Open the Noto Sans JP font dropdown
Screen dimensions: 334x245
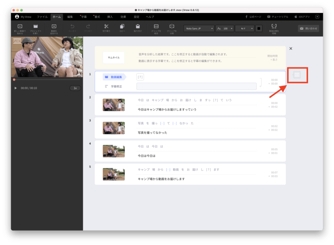click(199, 28)
